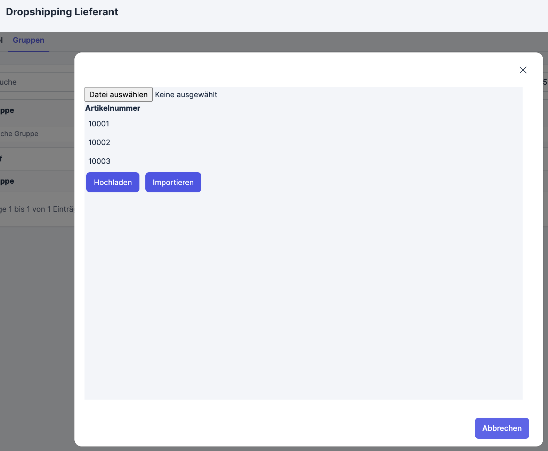Click the 'Keine ausgewählt' file status text
The image size is (548, 451).
pos(186,95)
